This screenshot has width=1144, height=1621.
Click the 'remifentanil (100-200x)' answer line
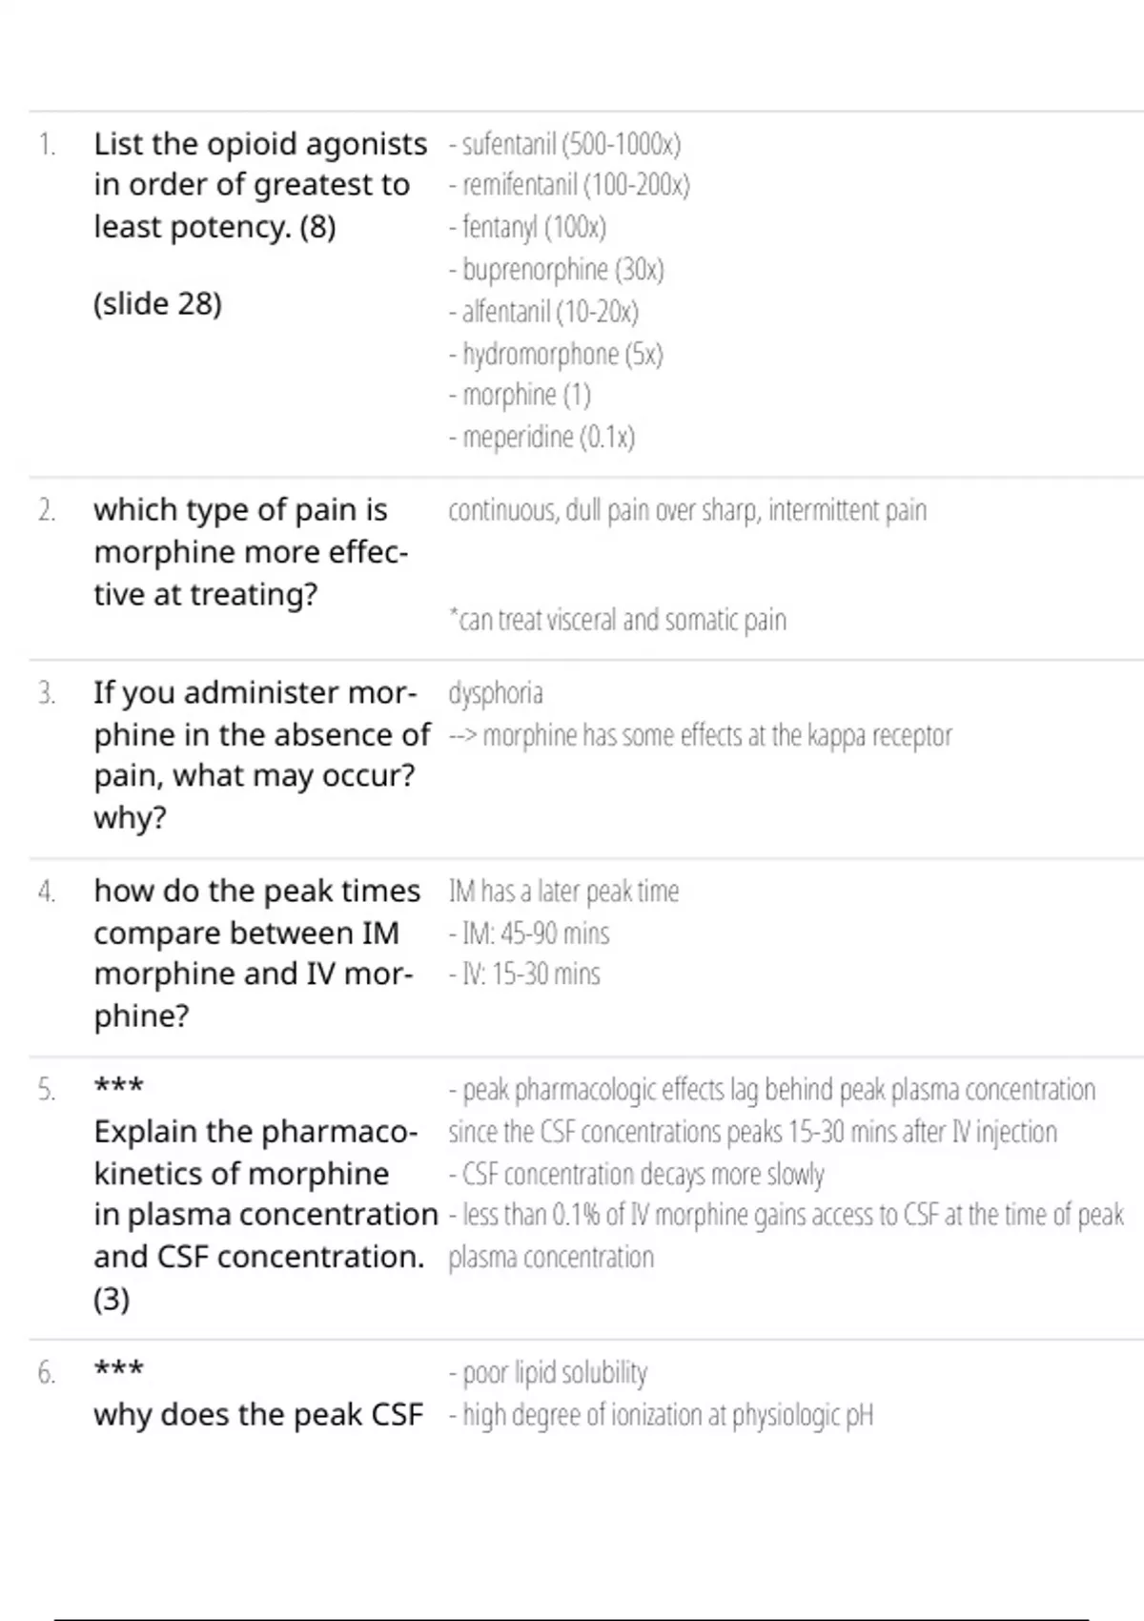[x=569, y=185]
